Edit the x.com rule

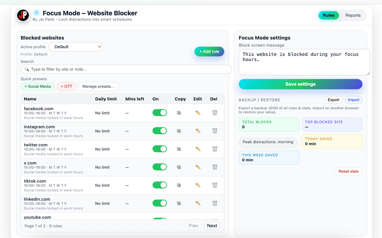coord(198,167)
